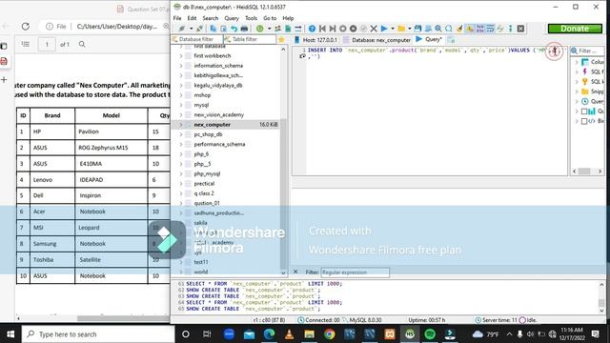Click the broom clear query icon

click(x=459, y=29)
